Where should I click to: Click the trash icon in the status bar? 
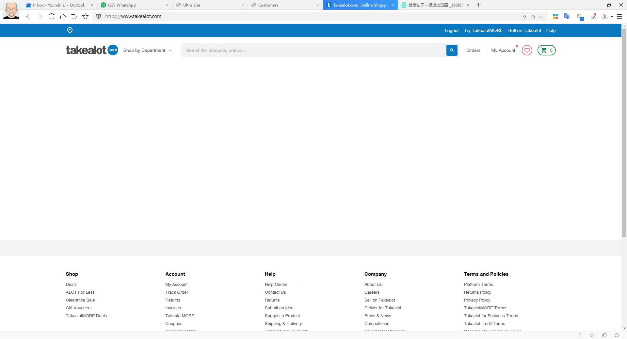[x=580, y=335]
